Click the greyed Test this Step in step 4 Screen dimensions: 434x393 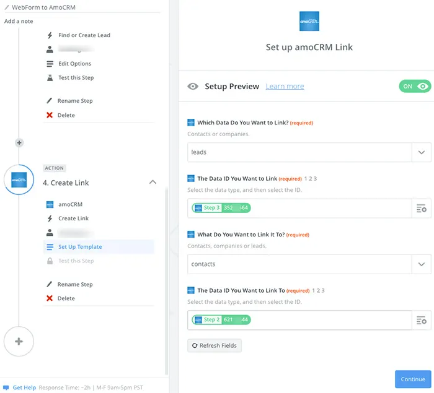coord(76,261)
